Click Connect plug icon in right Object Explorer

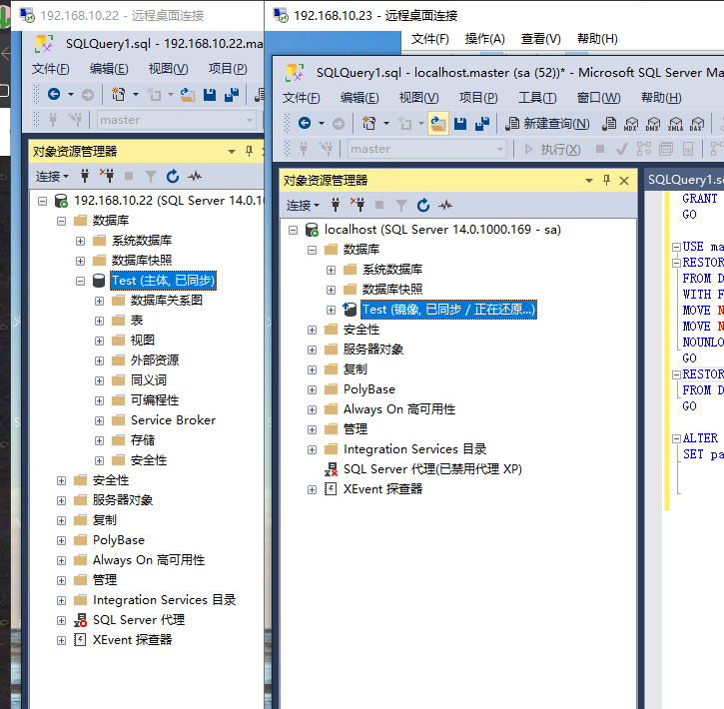click(x=336, y=205)
